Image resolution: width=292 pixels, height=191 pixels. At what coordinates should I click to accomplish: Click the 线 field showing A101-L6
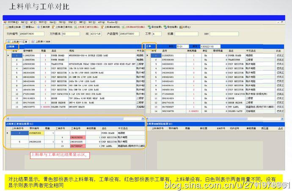96,34
